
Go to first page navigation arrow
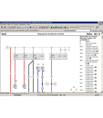click(18, 27)
